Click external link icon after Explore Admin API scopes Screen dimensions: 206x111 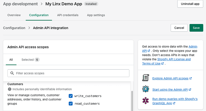(191, 78)
